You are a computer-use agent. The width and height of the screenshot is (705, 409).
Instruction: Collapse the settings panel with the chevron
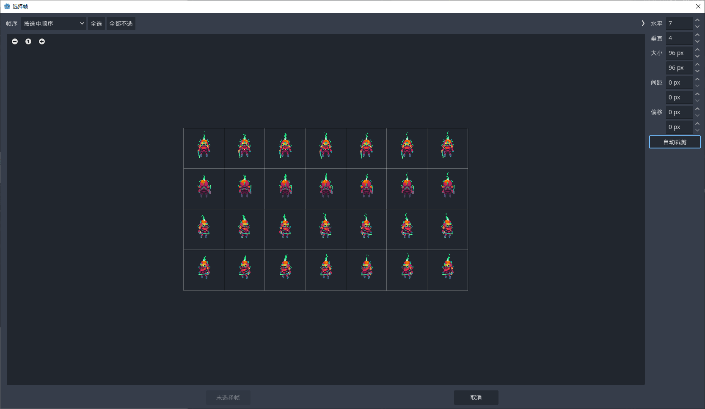pyautogui.click(x=643, y=23)
